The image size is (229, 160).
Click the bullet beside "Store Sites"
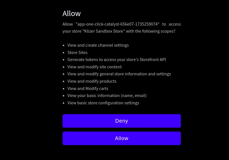[x=64, y=53]
